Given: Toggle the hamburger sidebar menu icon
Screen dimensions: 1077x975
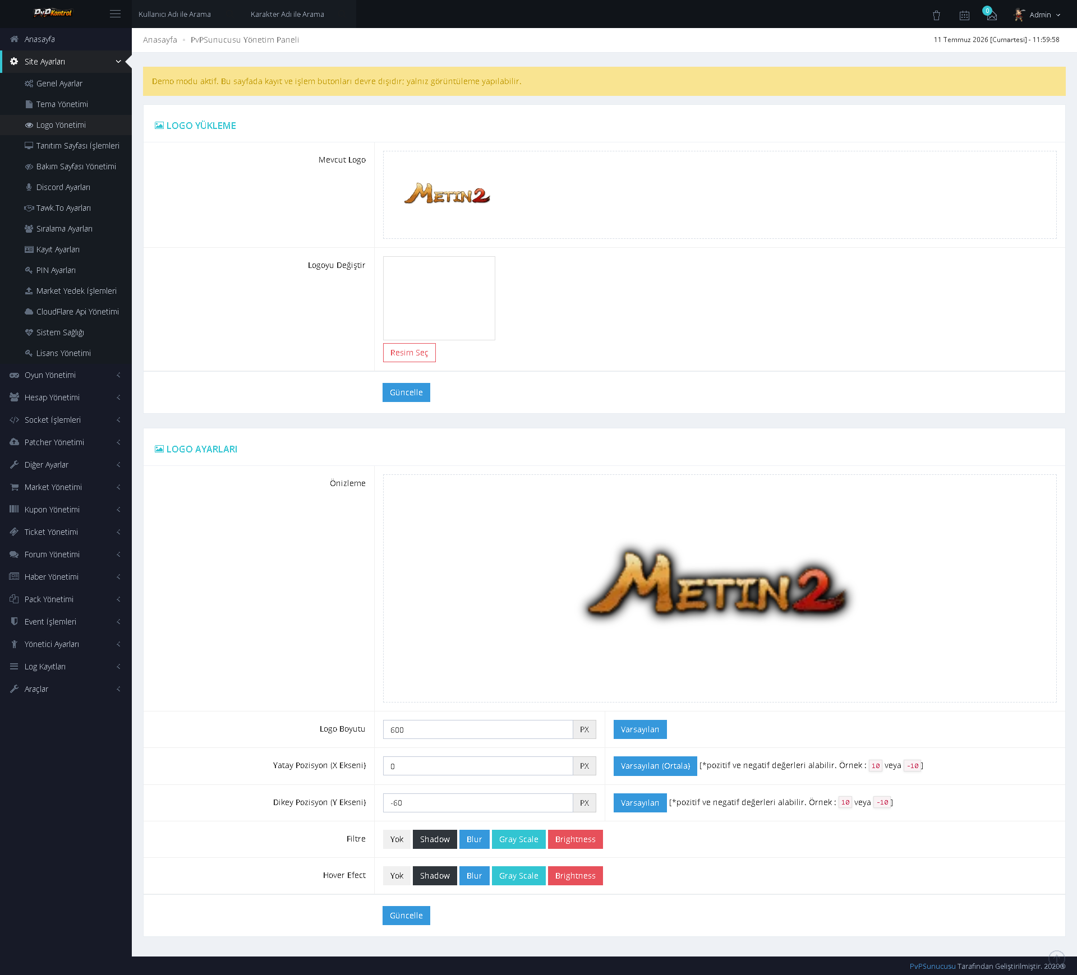Looking at the screenshot, I should (x=115, y=14).
